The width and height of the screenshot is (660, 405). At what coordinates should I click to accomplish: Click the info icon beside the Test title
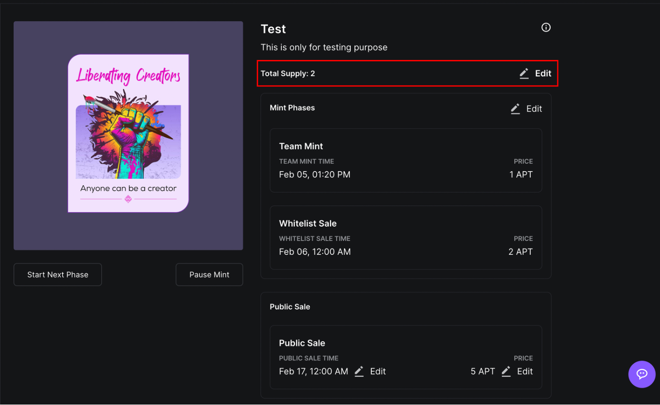point(545,27)
